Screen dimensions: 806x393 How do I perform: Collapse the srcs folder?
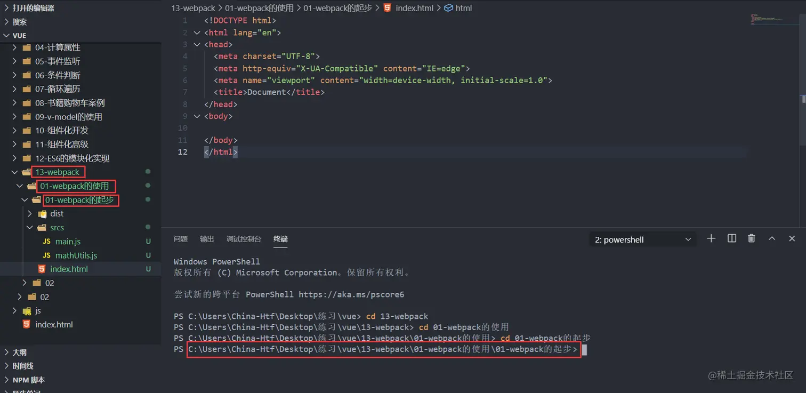[29, 227]
